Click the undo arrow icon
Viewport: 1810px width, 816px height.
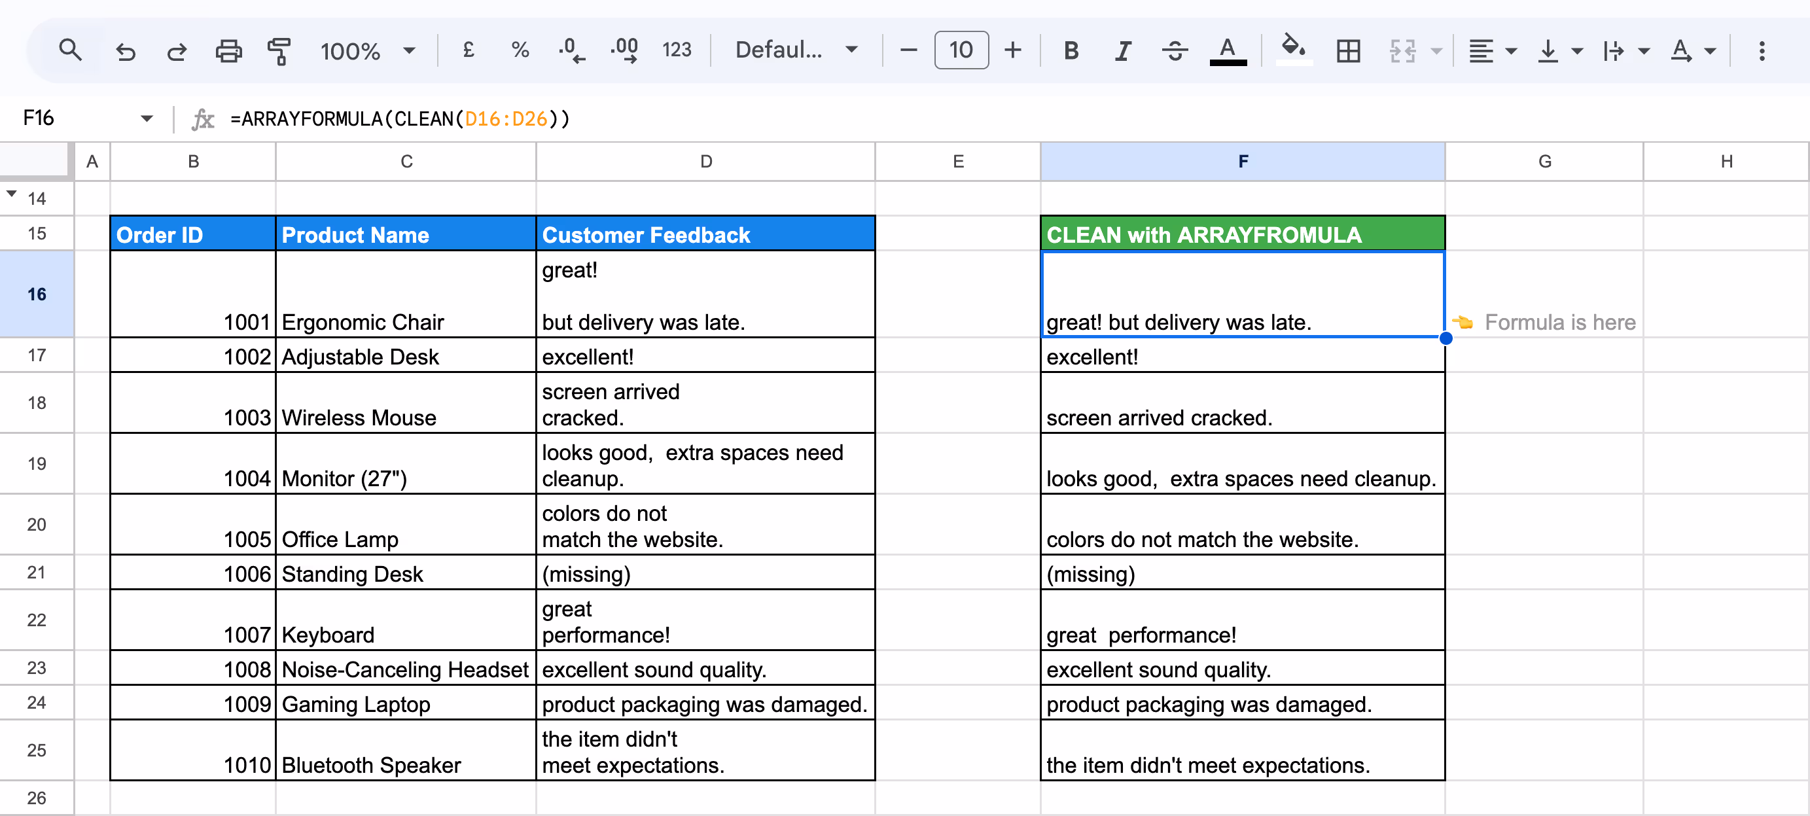click(x=125, y=50)
